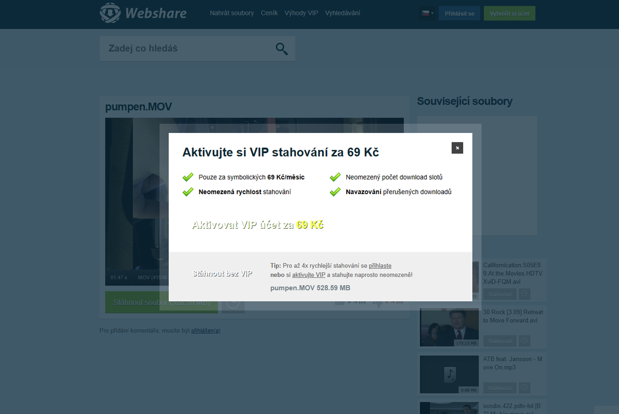Follow the přihlaste link in tip
Viewport: 619px width, 414px height.
point(380,266)
